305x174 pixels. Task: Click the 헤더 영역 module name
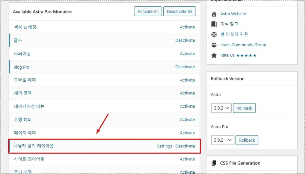(x=23, y=93)
